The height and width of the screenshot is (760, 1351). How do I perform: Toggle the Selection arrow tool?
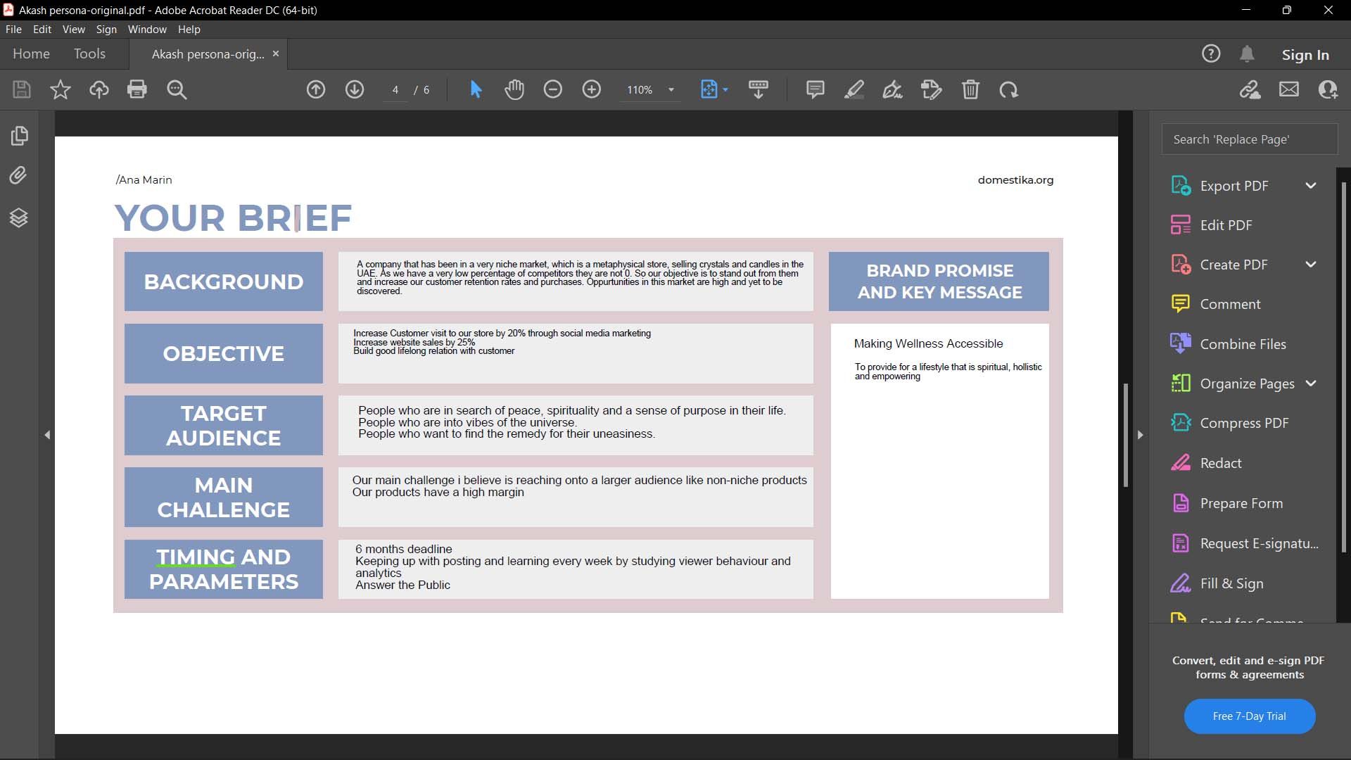pos(476,89)
